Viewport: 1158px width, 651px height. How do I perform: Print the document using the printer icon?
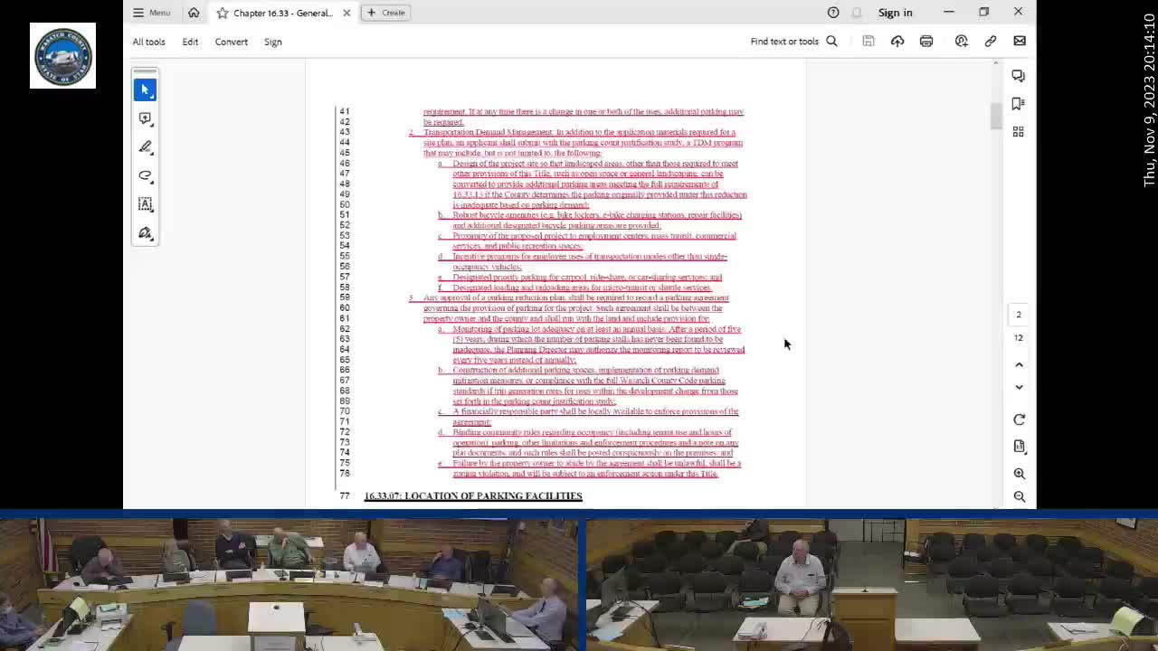[x=926, y=42]
